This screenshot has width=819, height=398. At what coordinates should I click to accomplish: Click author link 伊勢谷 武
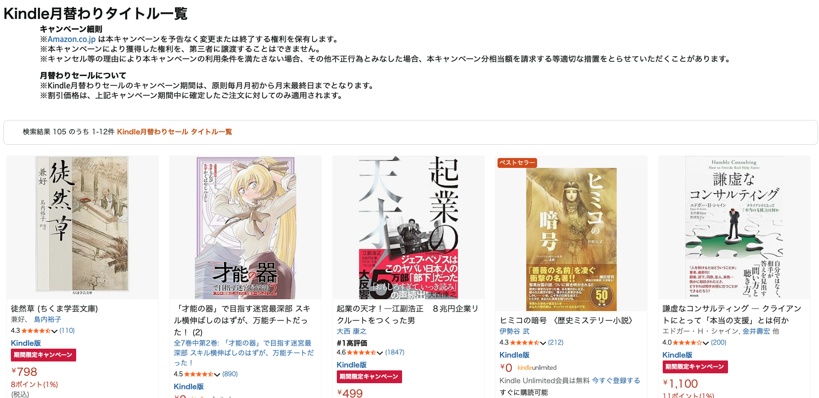514,331
